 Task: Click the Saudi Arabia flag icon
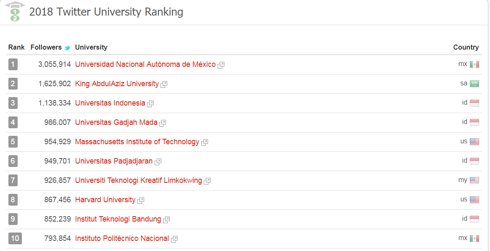click(x=474, y=84)
